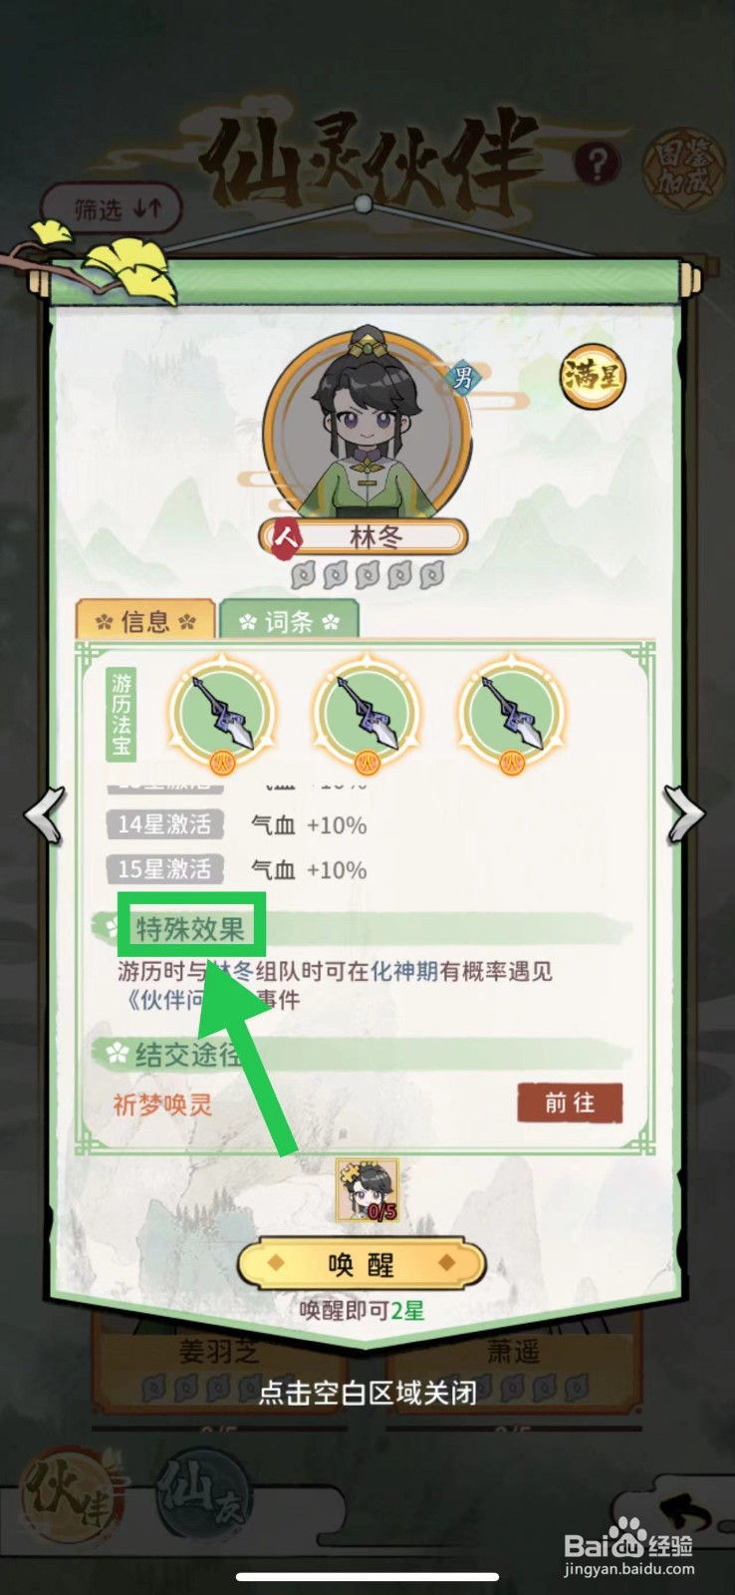Click the 满星 gold badge

tap(593, 377)
